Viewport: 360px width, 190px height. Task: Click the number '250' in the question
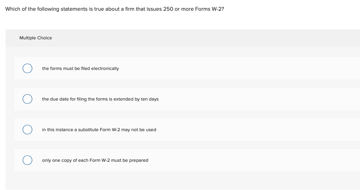tap(169, 9)
